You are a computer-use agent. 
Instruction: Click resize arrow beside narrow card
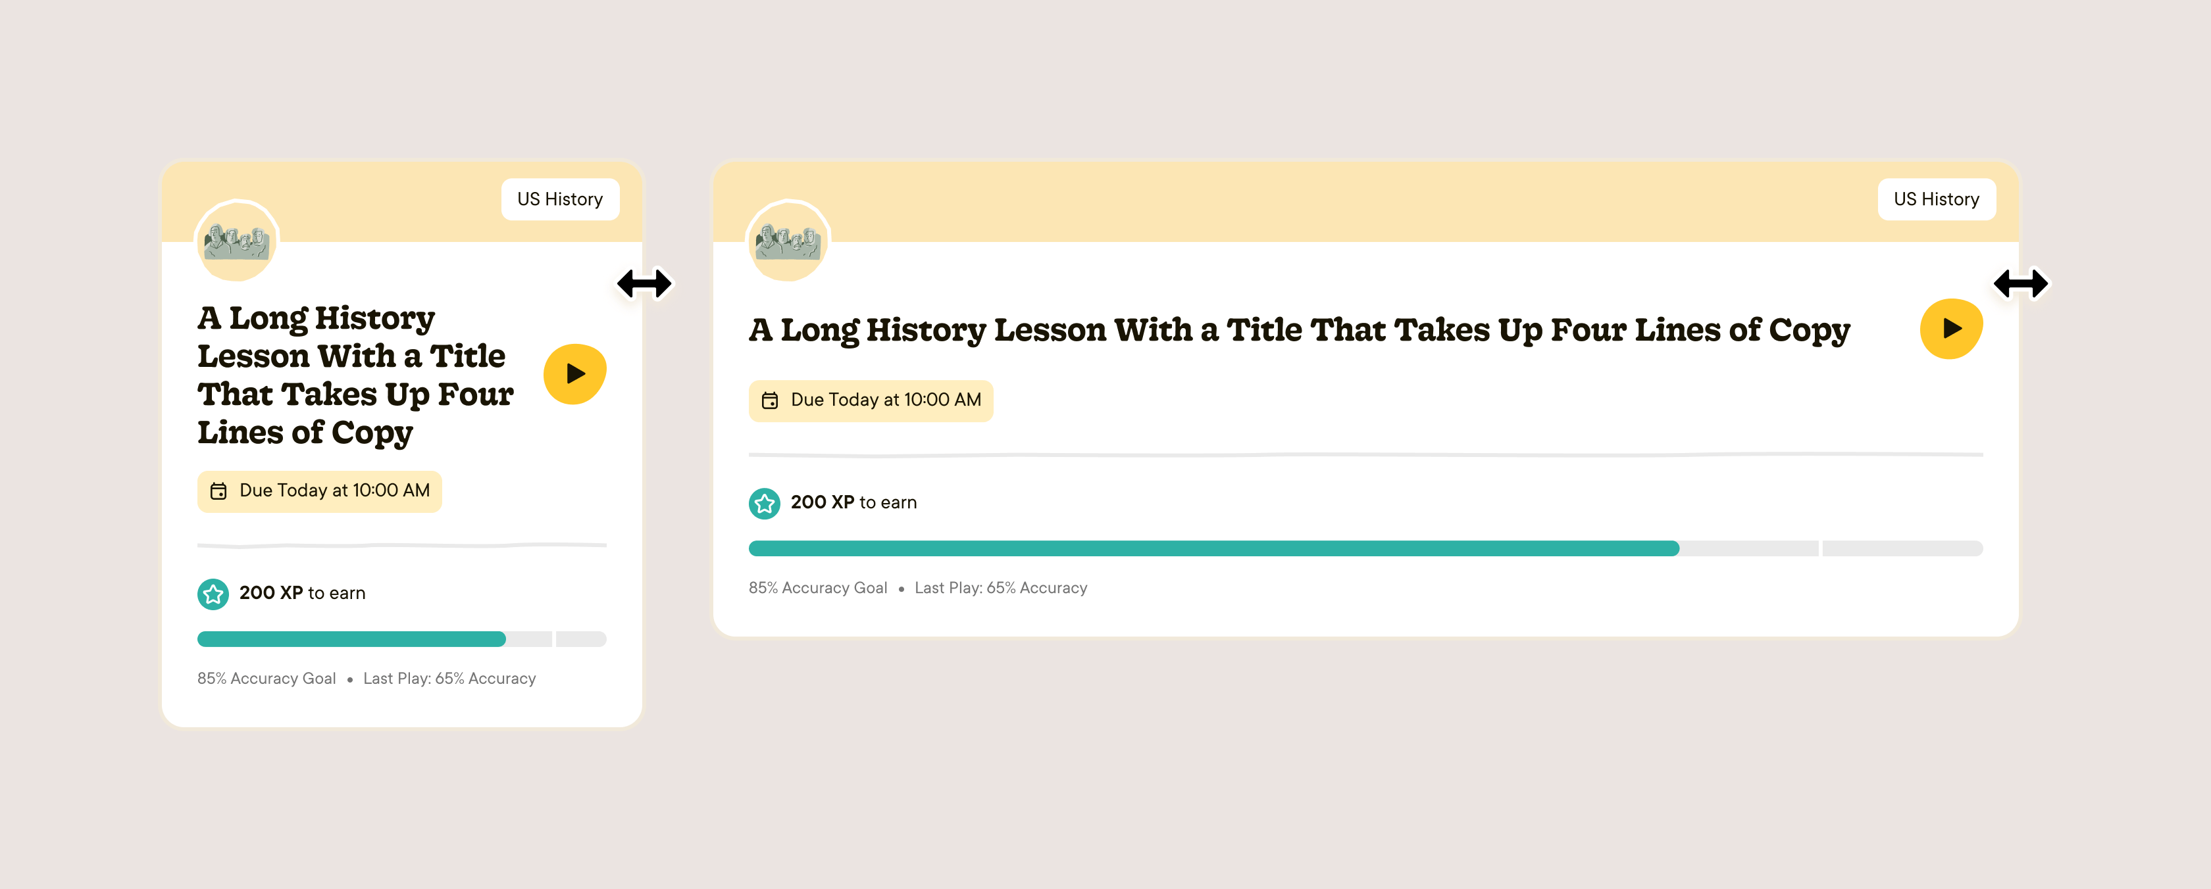(x=645, y=283)
